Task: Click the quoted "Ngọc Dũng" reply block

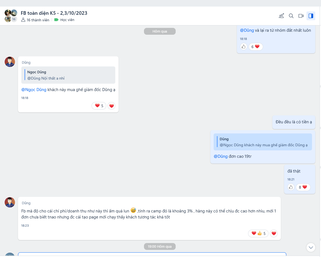Action: pyautogui.click(x=68, y=75)
